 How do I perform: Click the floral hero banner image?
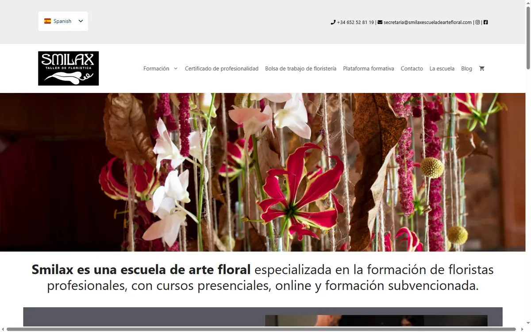(x=263, y=172)
